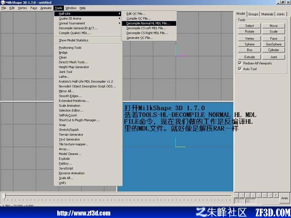Click the Cylinder primitive button

coord(273,50)
